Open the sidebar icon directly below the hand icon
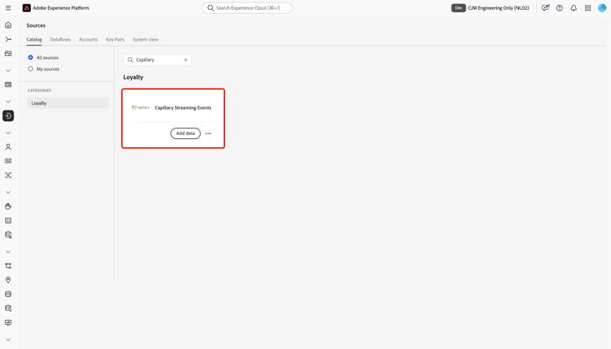 pos(8,220)
